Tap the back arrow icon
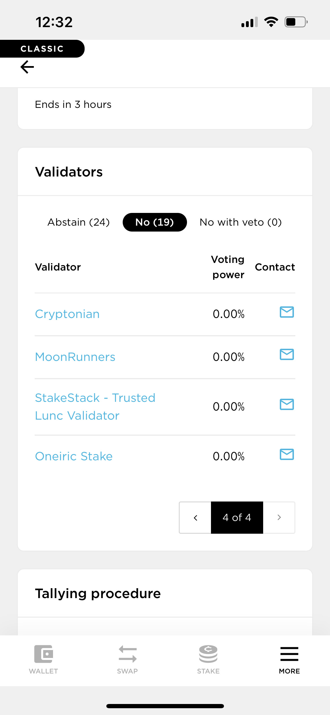This screenshot has height=715, width=330. click(27, 67)
